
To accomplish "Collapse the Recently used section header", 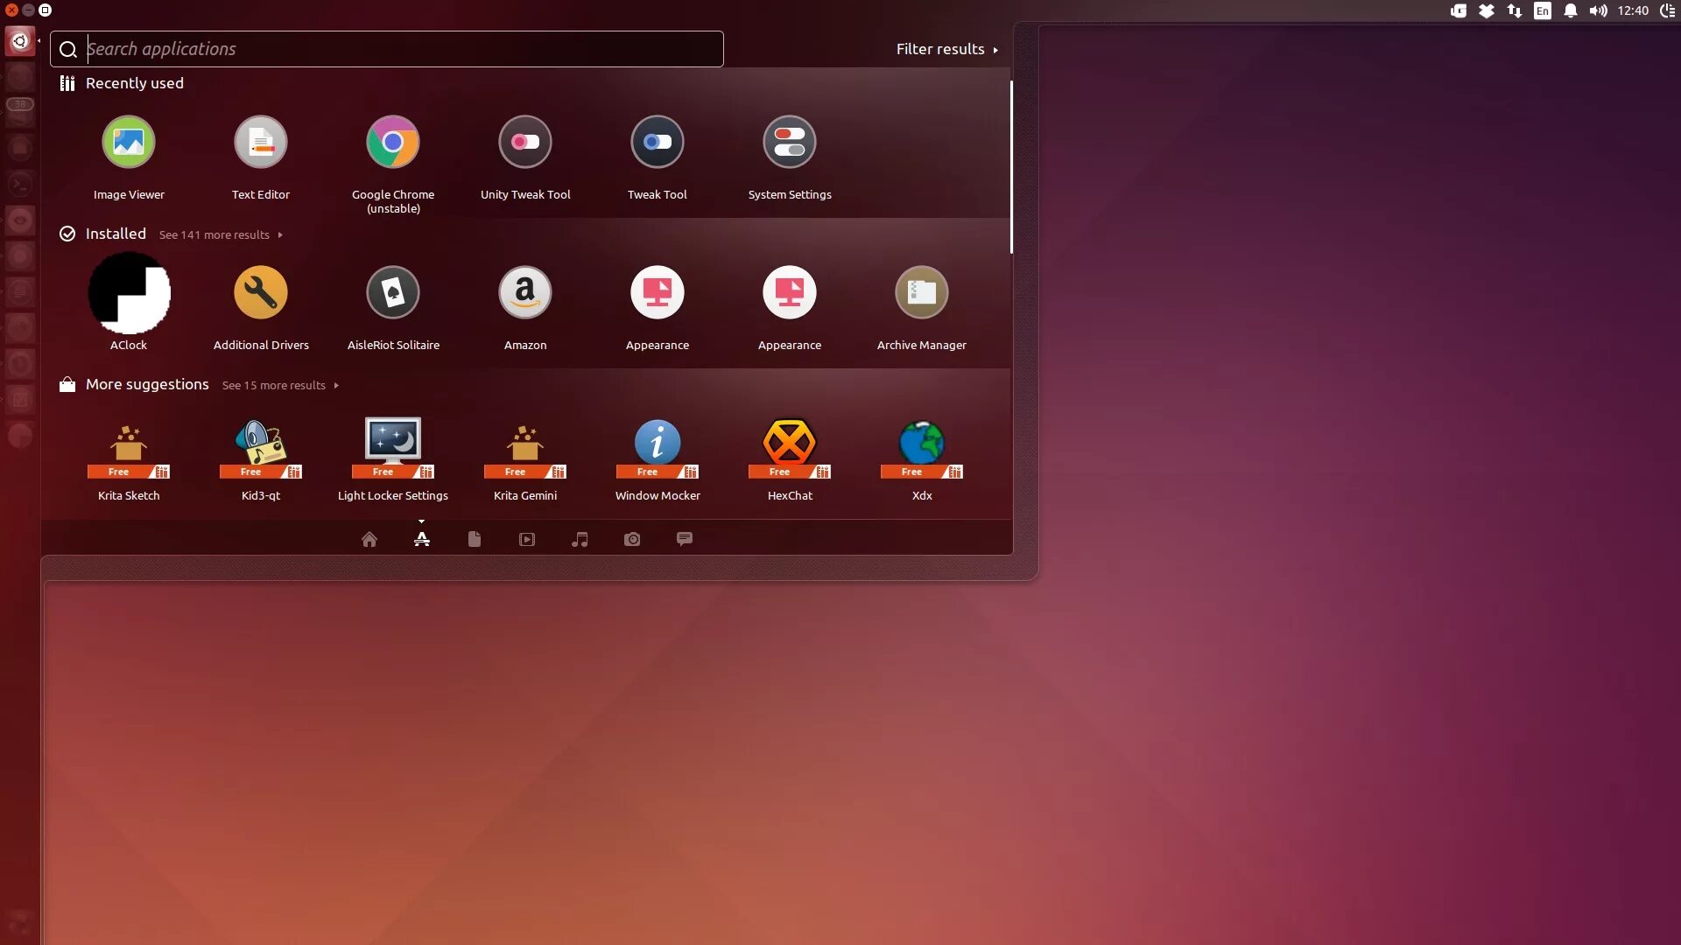I will [x=134, y=83].
